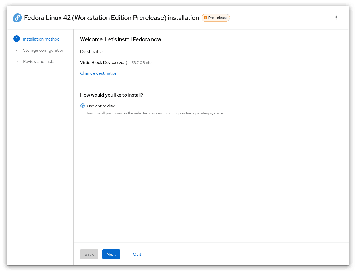Click the 53.7 GB disk label
Screen dimensions: 356x273
coord(142,63)
